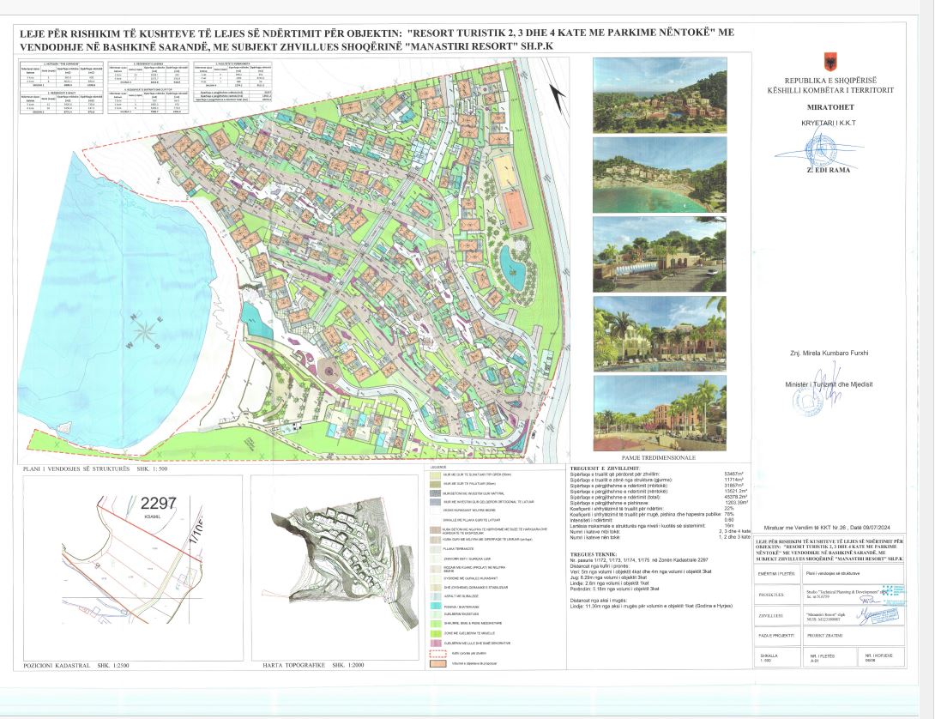Click the blue stamp beside Ministër i Turizmit dhe Mjedisit
This screenshot has width=935, height=719.
pyautogui.click(x=808, y=402)
